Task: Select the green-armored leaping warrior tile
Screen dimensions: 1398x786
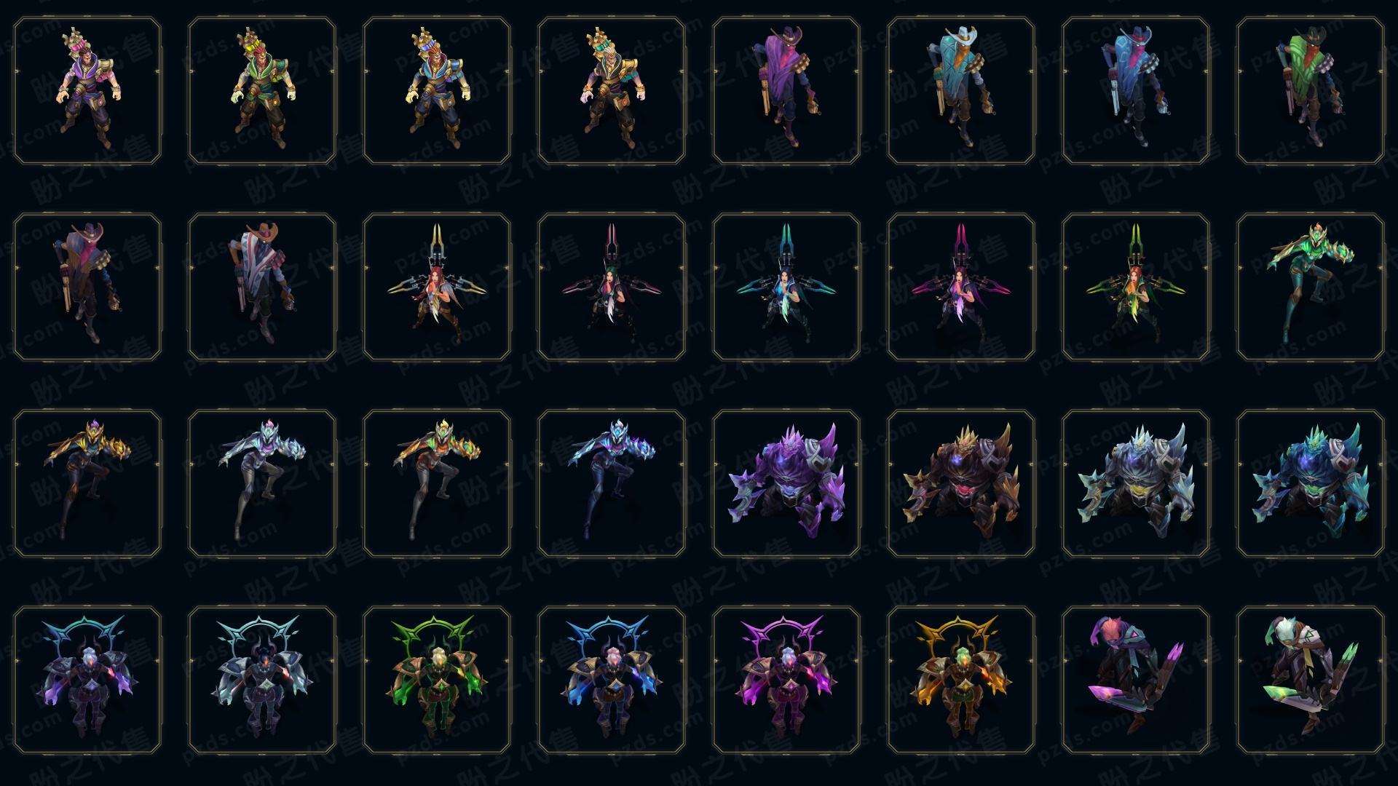Action: (x=1311, y=287)
